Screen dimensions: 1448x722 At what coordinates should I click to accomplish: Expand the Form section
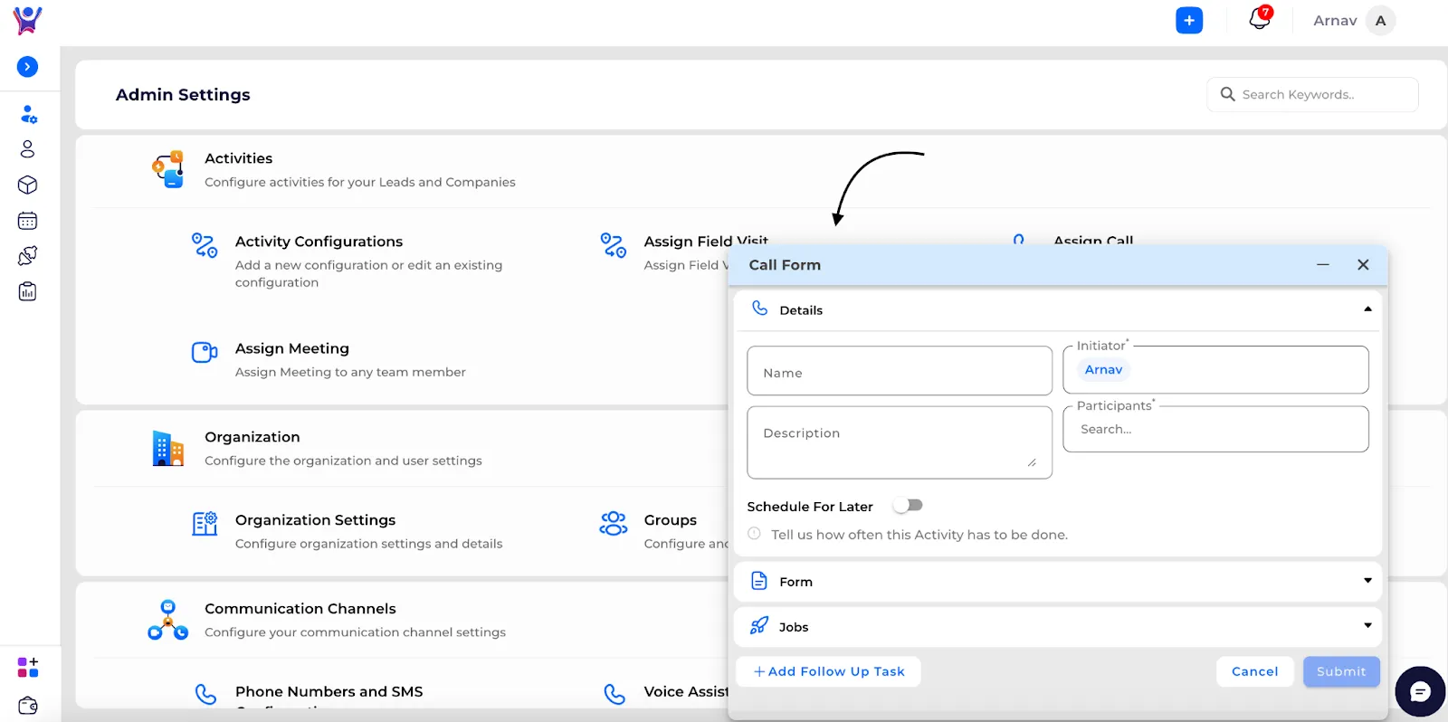1367,581
